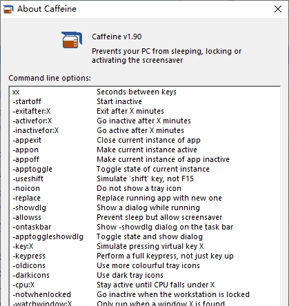Click 'Make current instance active' text
Screen dimensions: 289x306
click(x=147, y=150)
